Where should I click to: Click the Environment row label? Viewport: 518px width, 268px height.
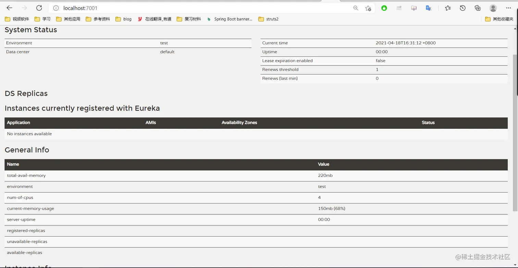point(19,43)
